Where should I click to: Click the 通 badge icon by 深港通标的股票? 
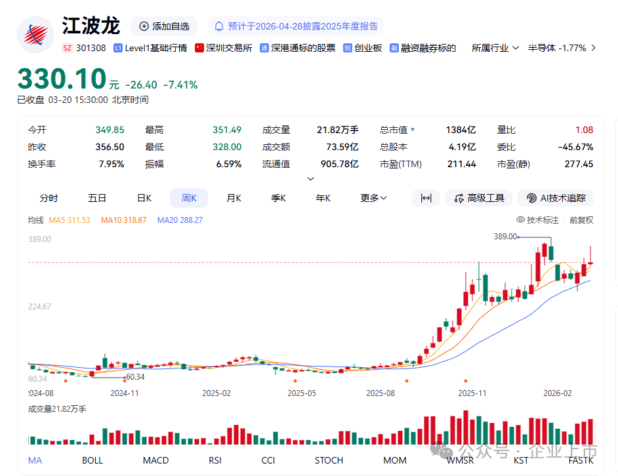(x=264, y=48)
